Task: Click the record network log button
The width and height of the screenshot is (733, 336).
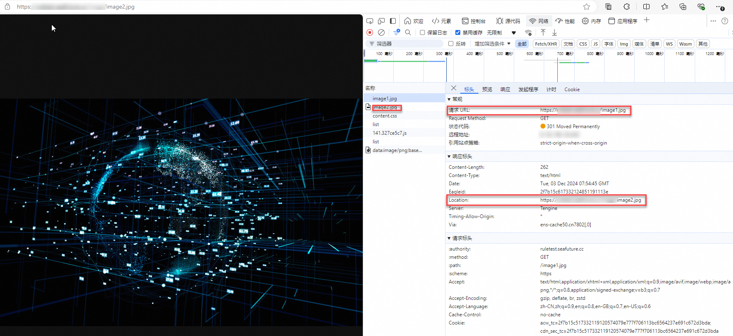Action: [370, 32]
